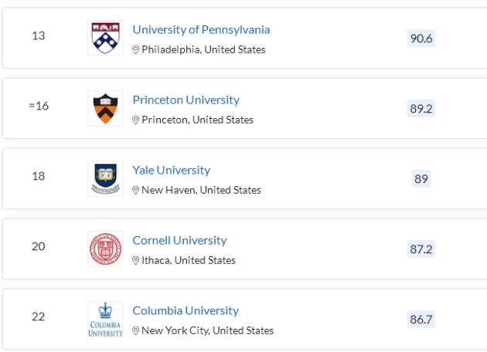This screenshot has width=487, height=352.
Task: Click the 90.6 score badge
Action: coord(421,38)
